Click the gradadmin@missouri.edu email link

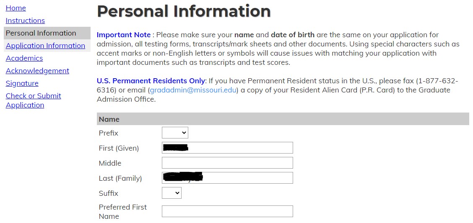[193, 90]
